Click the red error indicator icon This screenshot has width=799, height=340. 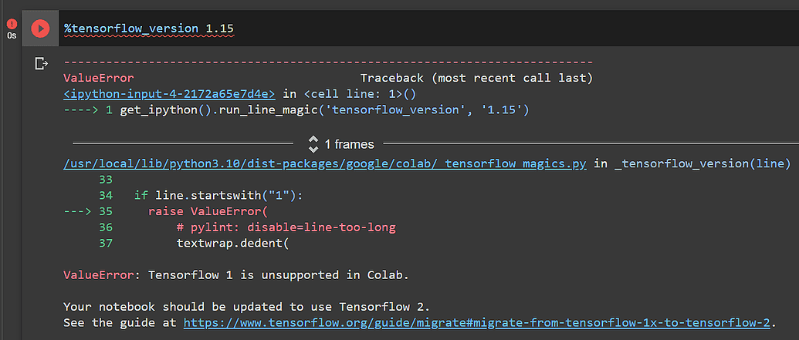12,24
